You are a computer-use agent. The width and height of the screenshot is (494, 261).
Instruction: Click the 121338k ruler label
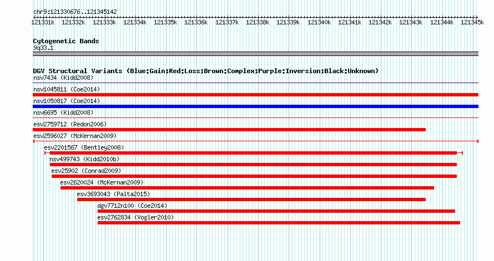[258, 22]
